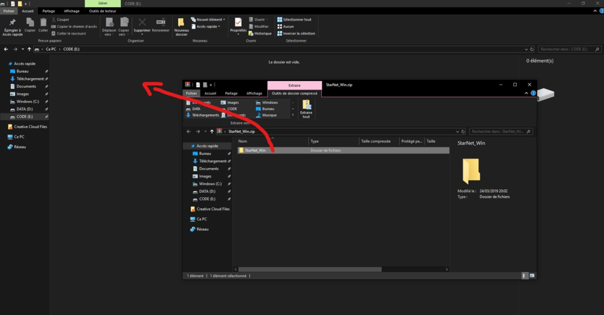Extract to Bureau destination in gallery

[265, 109]
